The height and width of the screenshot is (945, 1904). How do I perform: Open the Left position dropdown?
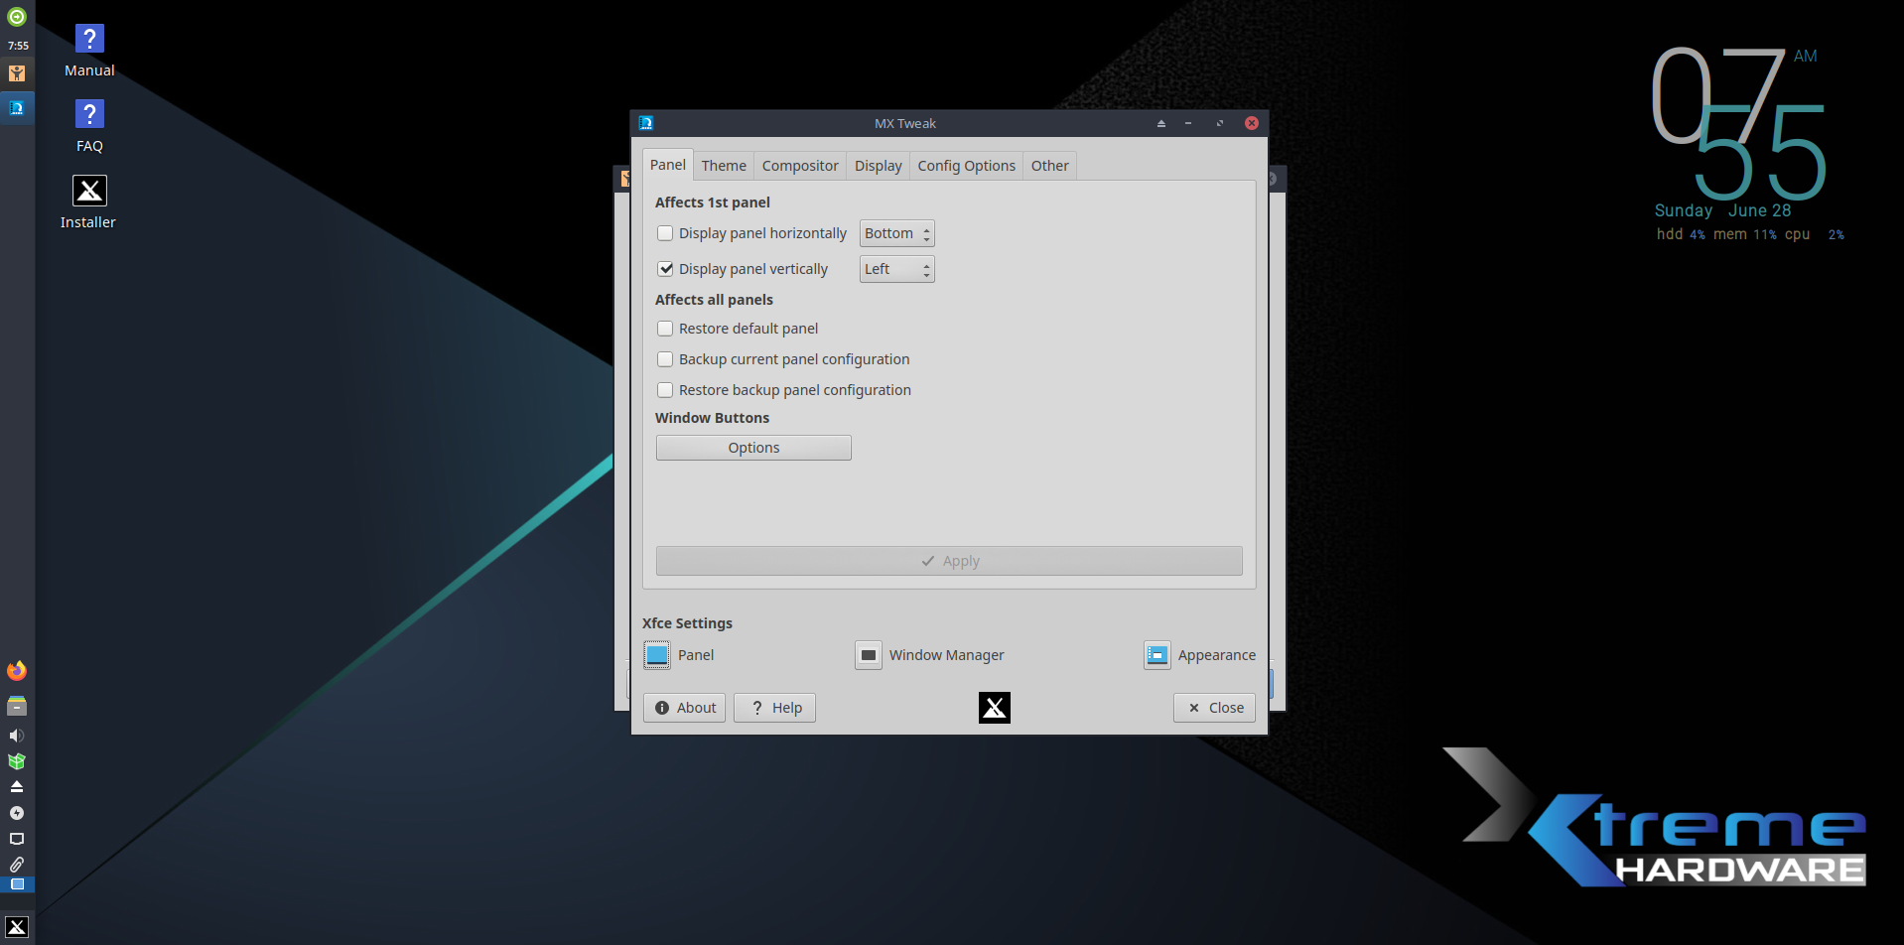pyautogui.click(x=896, y=269)
